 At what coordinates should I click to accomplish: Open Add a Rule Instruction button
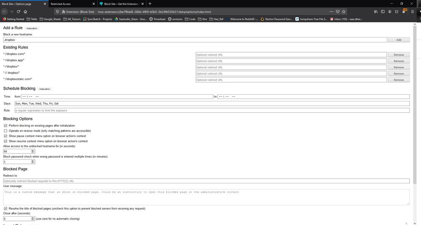click(32, 28)
